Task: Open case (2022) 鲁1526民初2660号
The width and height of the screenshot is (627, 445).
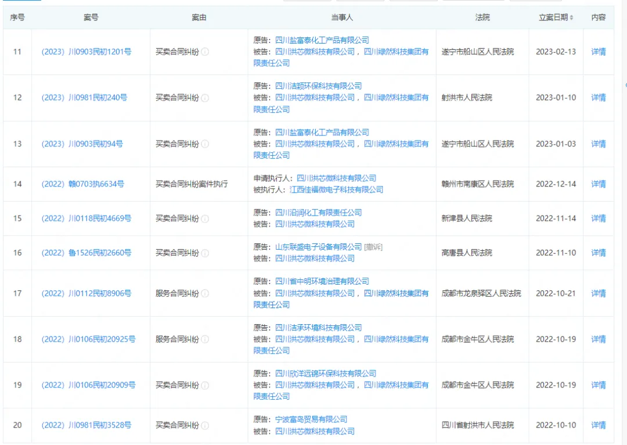Action: (87, 253)
